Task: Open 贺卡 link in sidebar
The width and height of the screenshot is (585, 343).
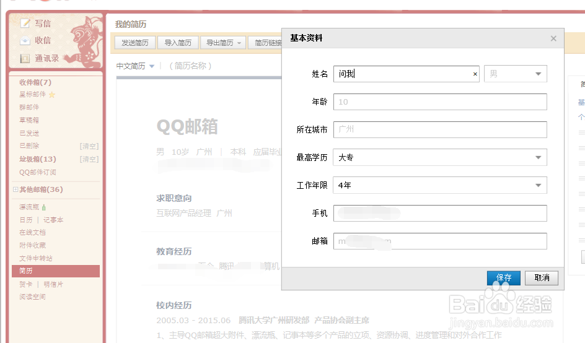Action: tap(26, 284)
